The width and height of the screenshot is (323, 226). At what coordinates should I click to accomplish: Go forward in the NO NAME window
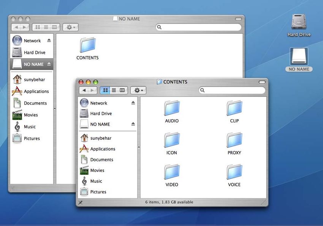25,27
